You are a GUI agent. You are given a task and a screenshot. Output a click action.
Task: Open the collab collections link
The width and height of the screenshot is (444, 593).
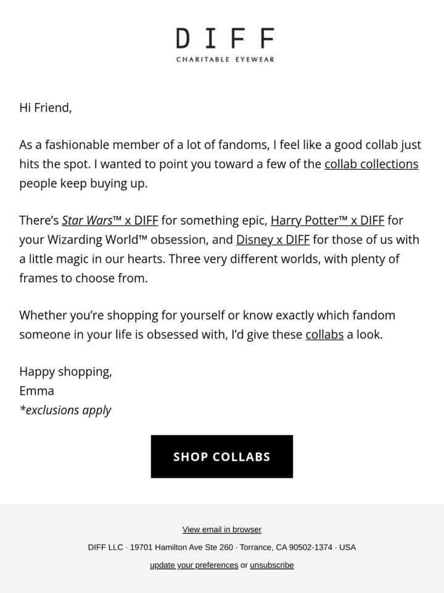point(371,164)
